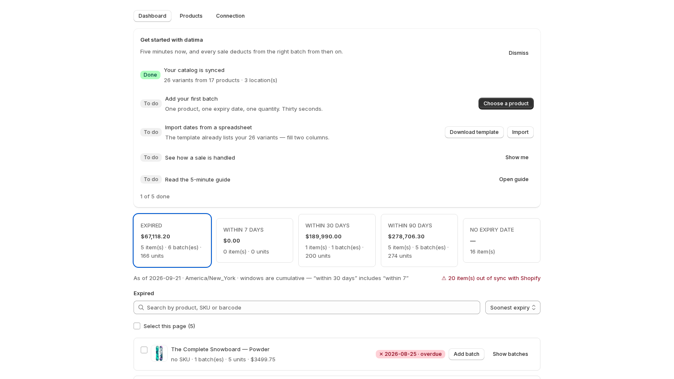
Task: Select the No Expiry Date card
Action: tap(502, 240)
